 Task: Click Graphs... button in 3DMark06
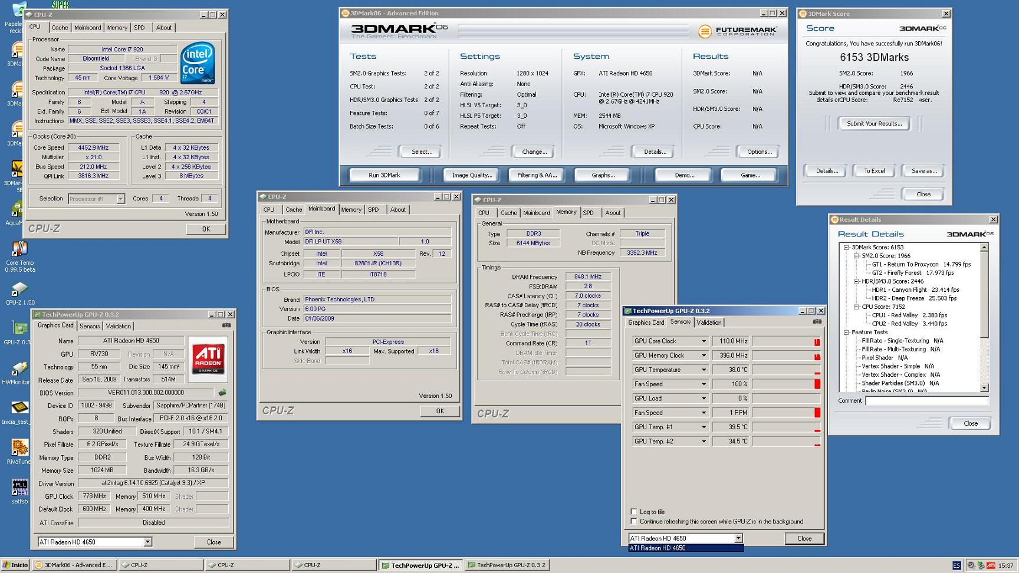(x=603, y=175)
